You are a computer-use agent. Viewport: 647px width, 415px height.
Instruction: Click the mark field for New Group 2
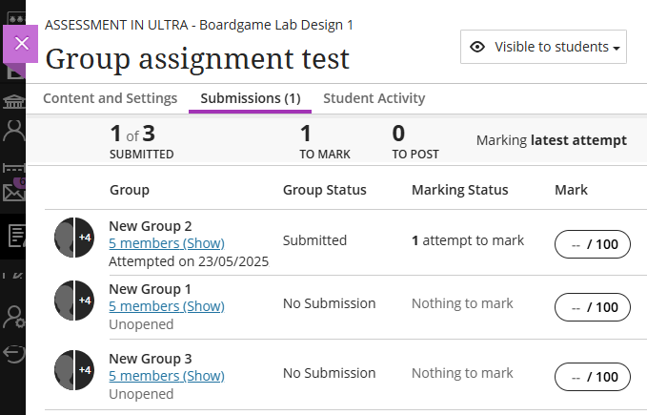click(592, 245)
